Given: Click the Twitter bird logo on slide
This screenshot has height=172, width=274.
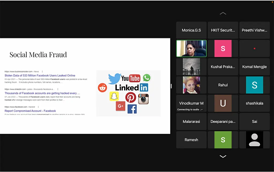Looking at the screenshot, I should coord(115,78).
